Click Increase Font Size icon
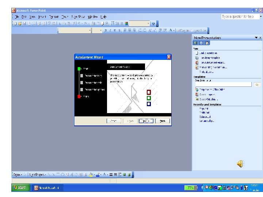Viewport: 263px width, 197px height. pos(150,30)
